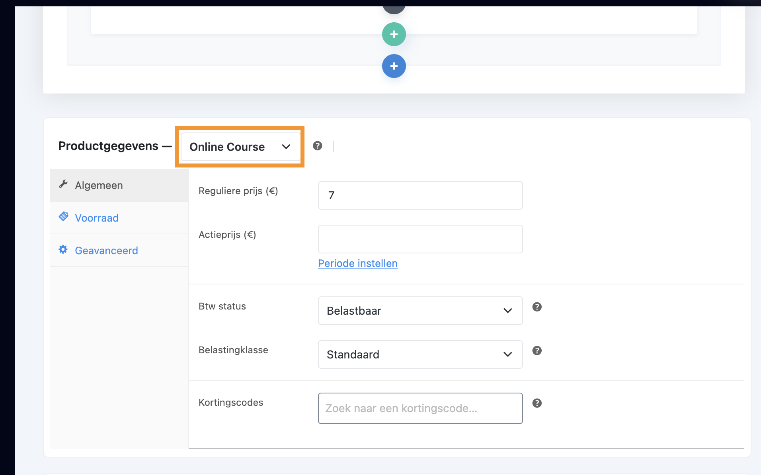Click help icon next to Btw status
The height and width of the screenshot is (475, 761).
[537, 307]
